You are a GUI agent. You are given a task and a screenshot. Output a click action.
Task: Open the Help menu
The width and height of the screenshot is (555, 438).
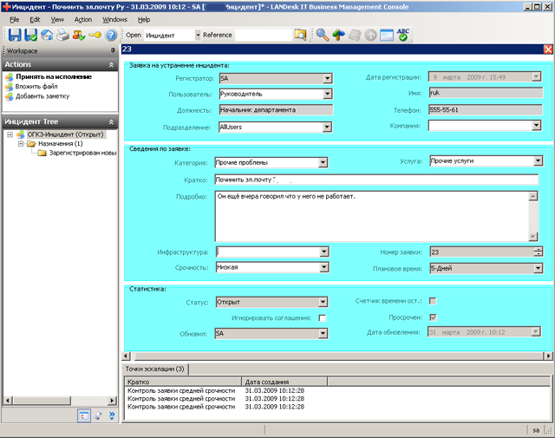(144, 19)
